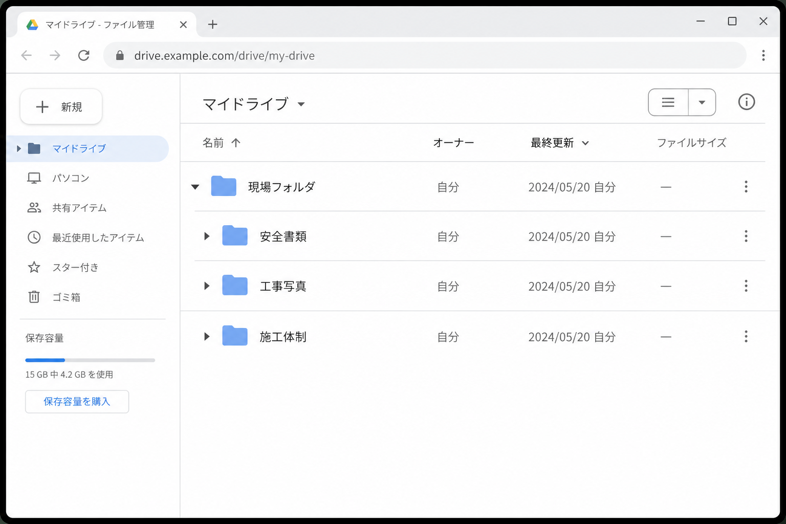Click the address bar URL field
The width and height of the screenshot is (786, 524).
(425, 55)
